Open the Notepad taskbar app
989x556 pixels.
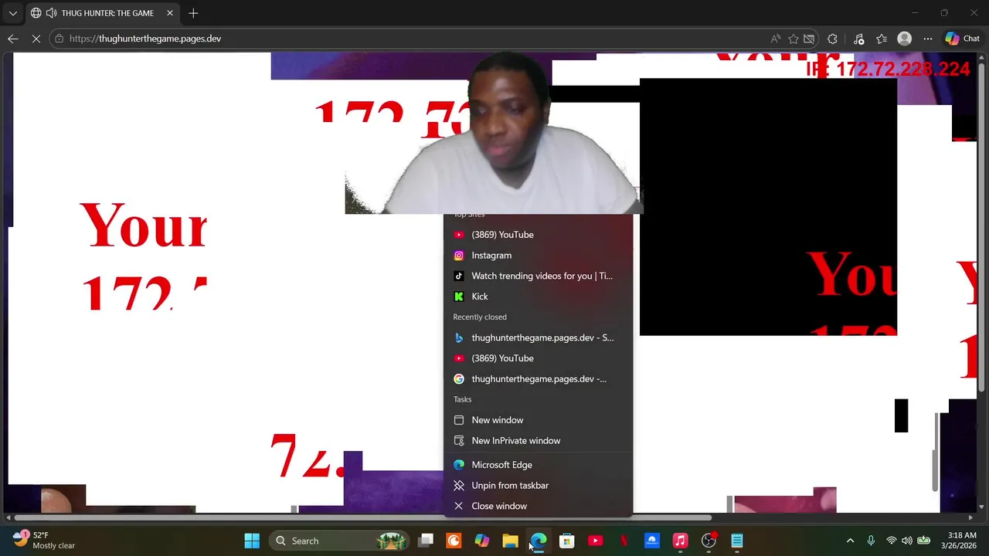tap(737, 541)
